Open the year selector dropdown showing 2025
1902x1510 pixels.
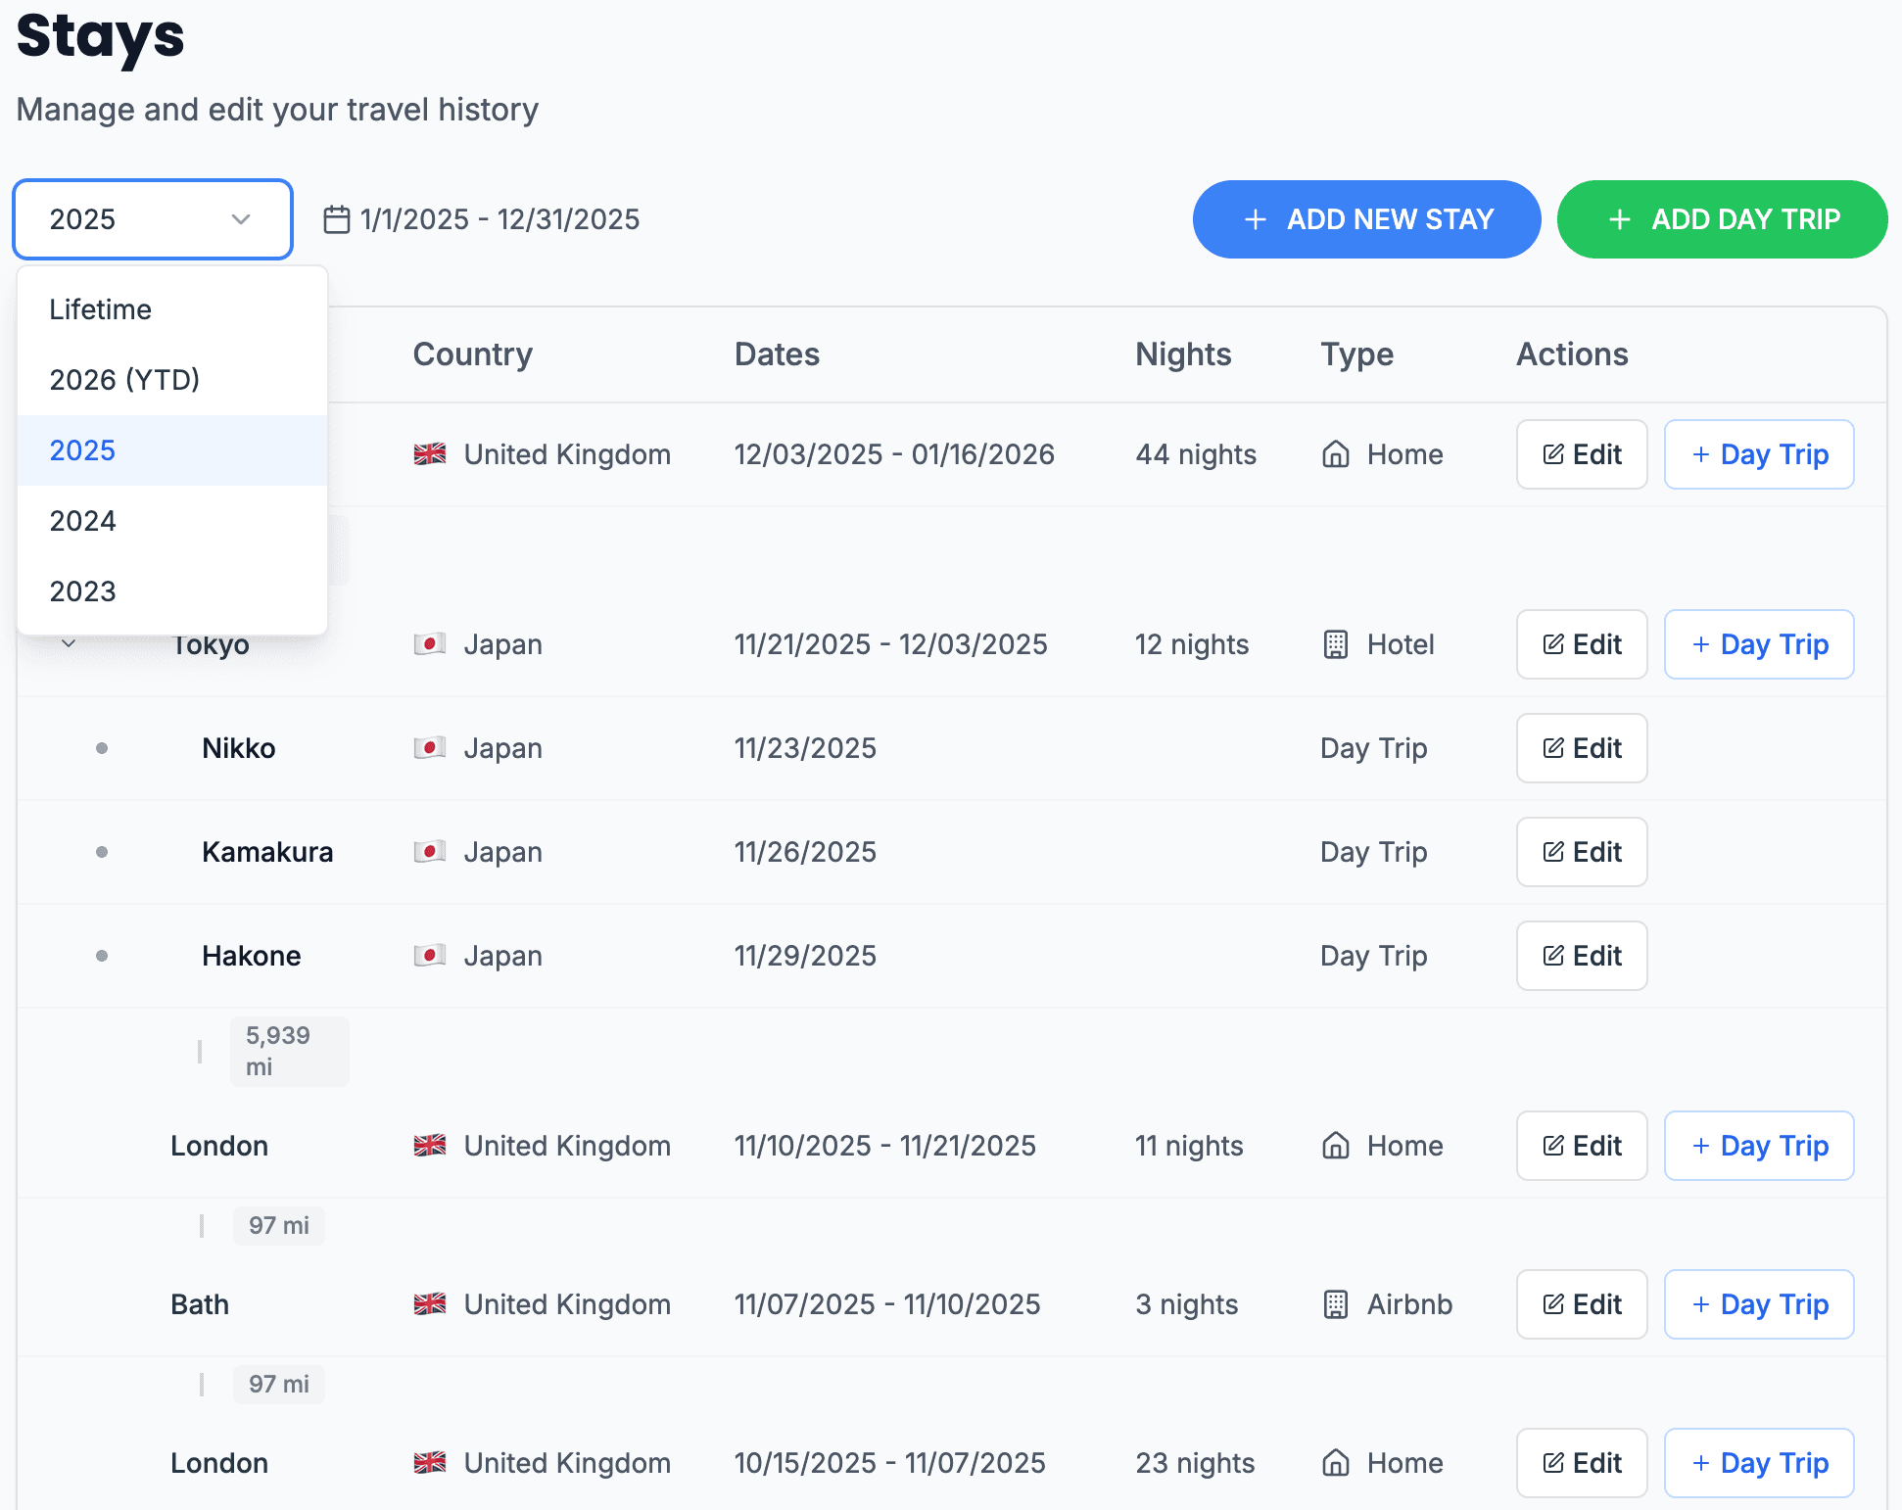coord(153,218)
